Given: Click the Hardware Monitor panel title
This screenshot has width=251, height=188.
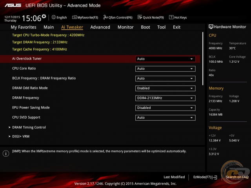Looking at the screenshot, I should tap(230, 27).
